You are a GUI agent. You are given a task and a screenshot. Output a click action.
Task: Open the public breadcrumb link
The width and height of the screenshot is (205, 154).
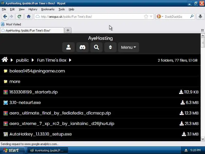(x=23, y=60)
